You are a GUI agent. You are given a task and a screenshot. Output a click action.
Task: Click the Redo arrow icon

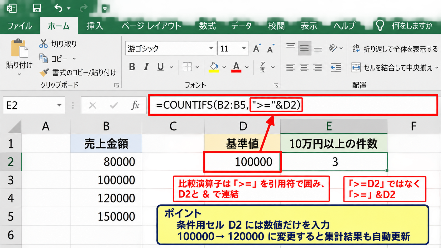click(x=84, y=8)
